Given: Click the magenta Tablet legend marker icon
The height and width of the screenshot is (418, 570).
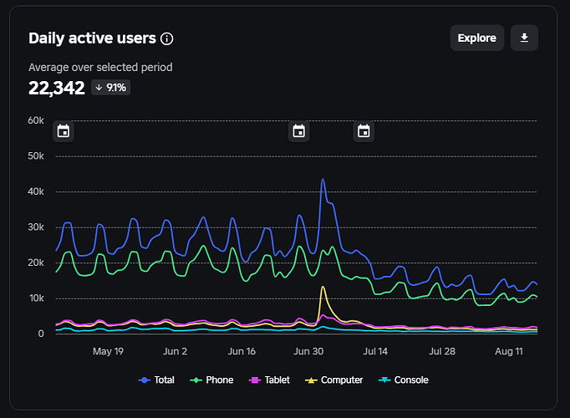Looking at the screenshot, I should click(x=254, y=380).
